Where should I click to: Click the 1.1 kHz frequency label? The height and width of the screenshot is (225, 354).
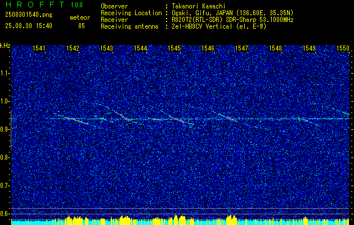click(5, 73)
